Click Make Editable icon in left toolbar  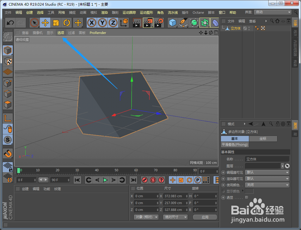coord(8,37)
